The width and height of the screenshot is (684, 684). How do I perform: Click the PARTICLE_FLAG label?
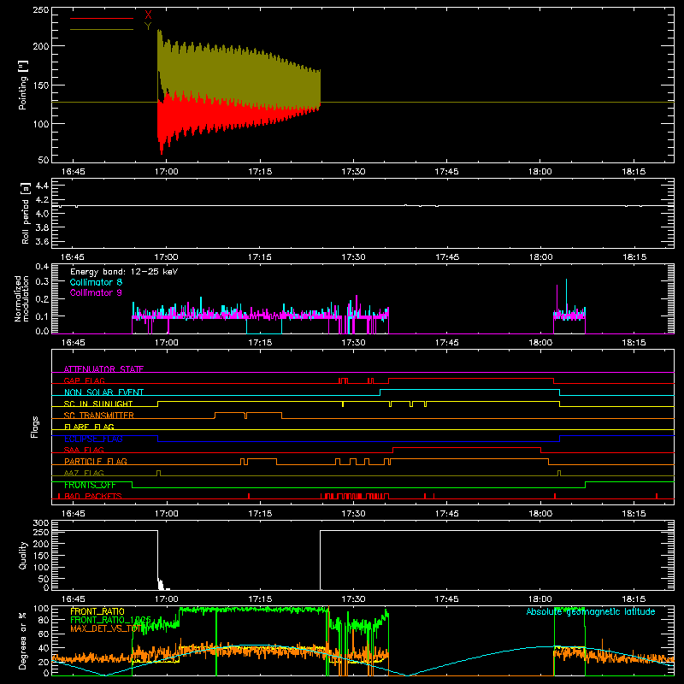[x=96, y=461]
